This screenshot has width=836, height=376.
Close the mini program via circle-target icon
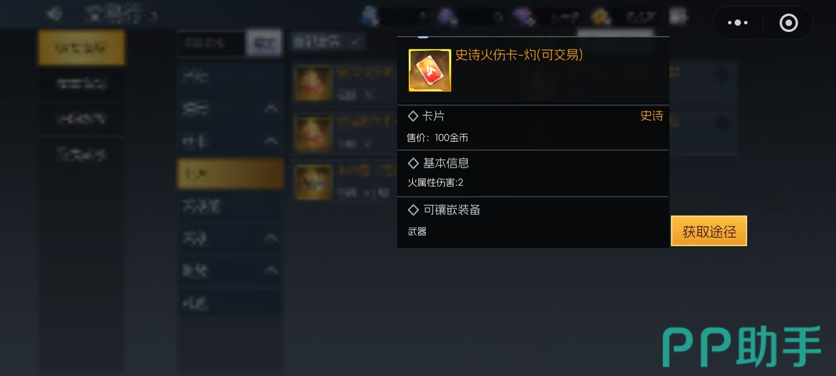tap(789, 23)
